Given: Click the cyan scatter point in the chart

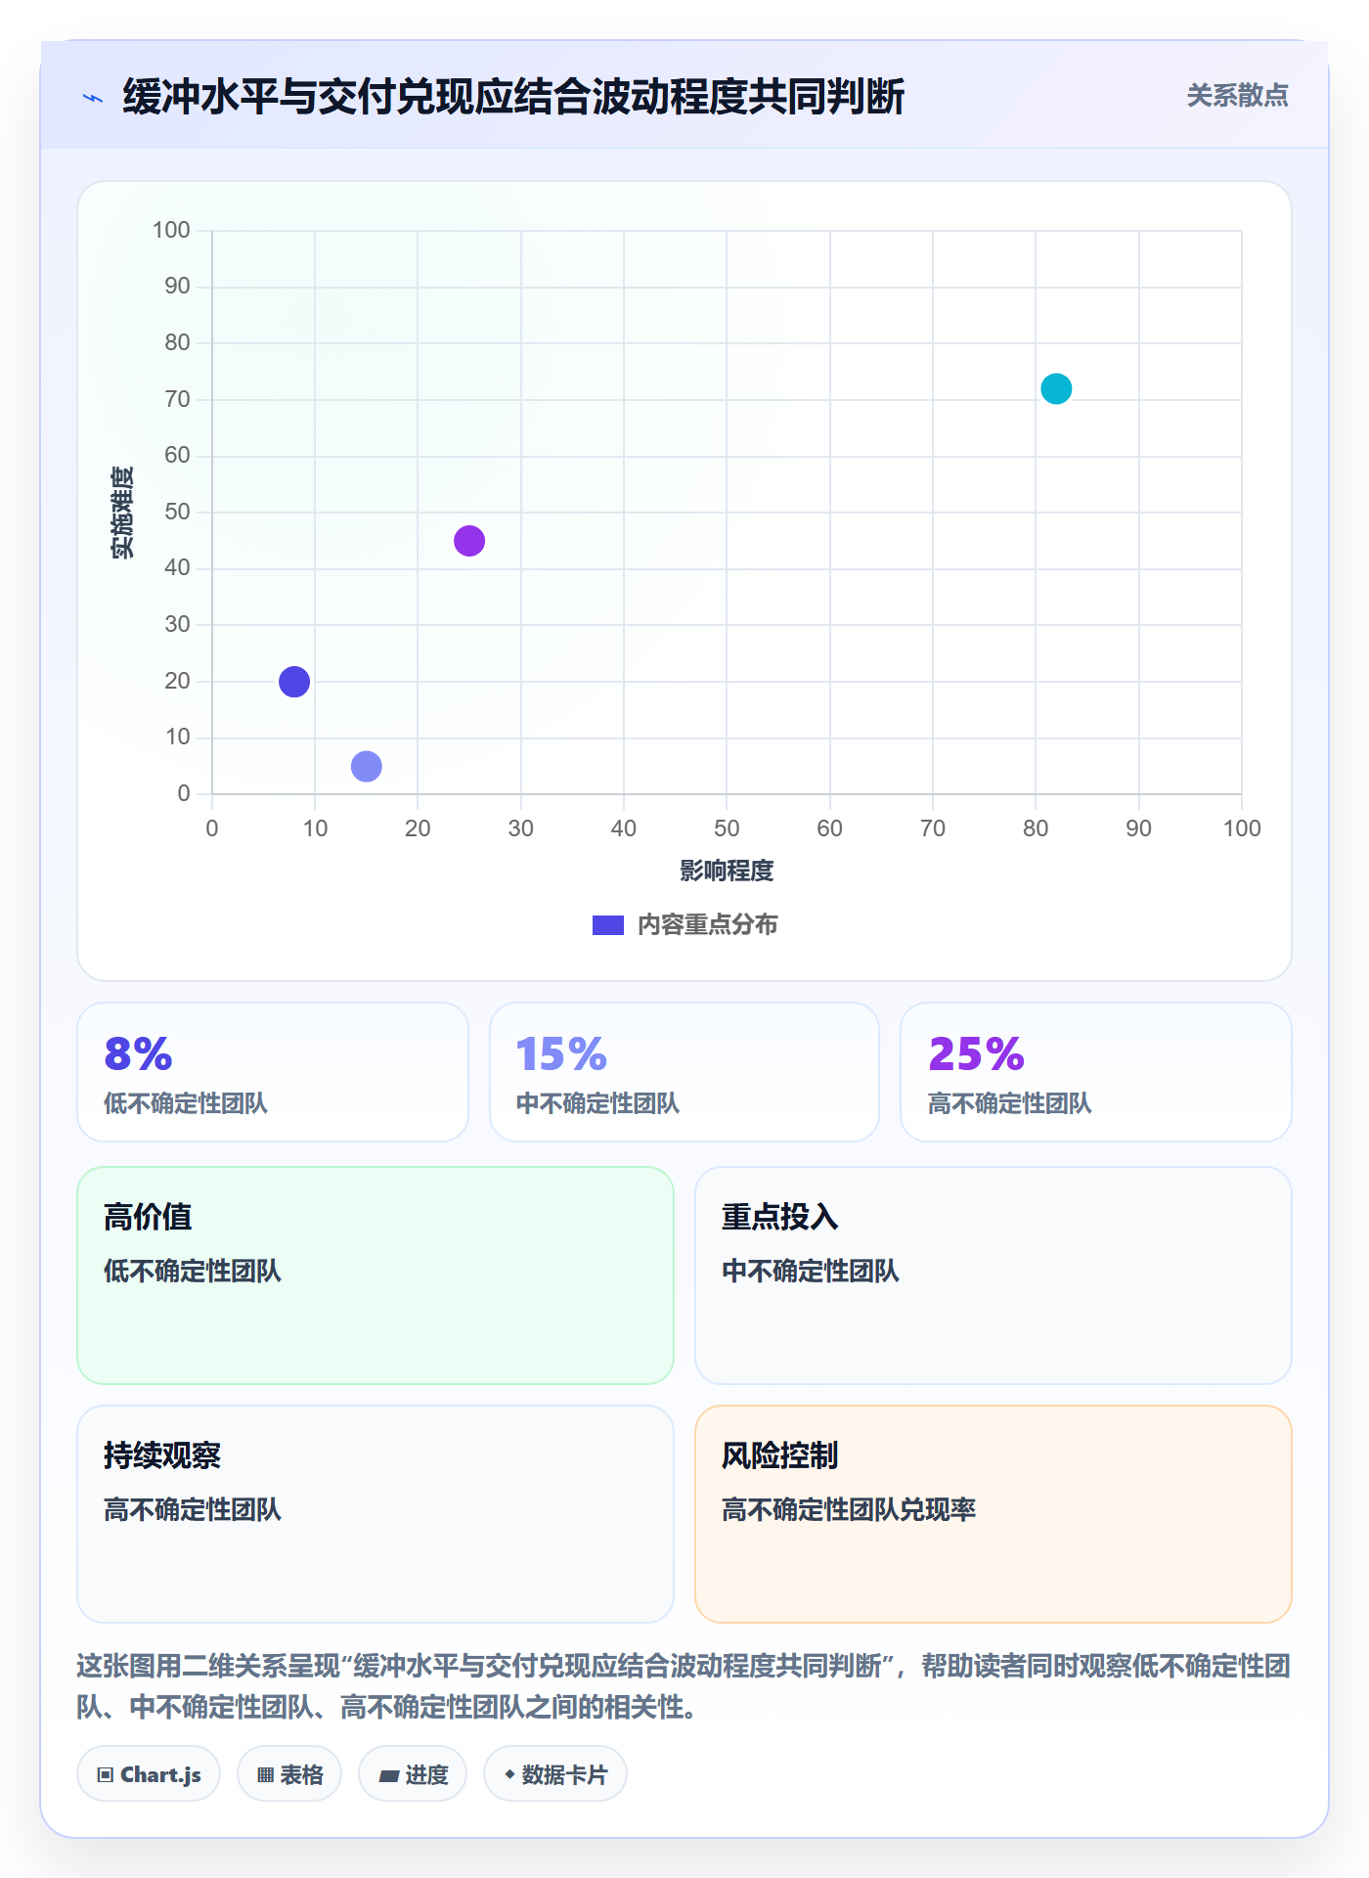Looking at the screenshot, I should tap(1056, 389).
